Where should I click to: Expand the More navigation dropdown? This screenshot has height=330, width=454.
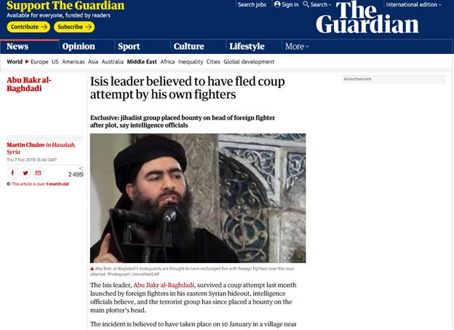[x=297, y=47]
